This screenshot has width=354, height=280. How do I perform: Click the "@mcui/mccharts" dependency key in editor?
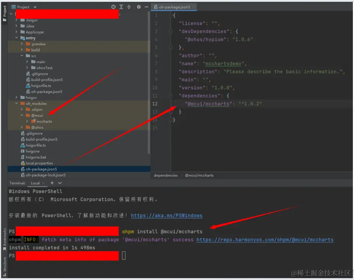208,104
